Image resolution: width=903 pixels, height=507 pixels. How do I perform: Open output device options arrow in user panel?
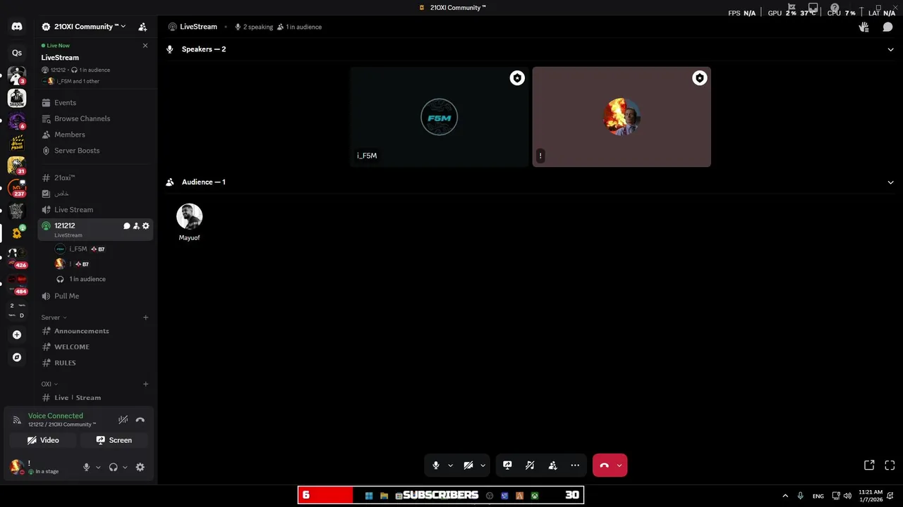click(125, 467)
